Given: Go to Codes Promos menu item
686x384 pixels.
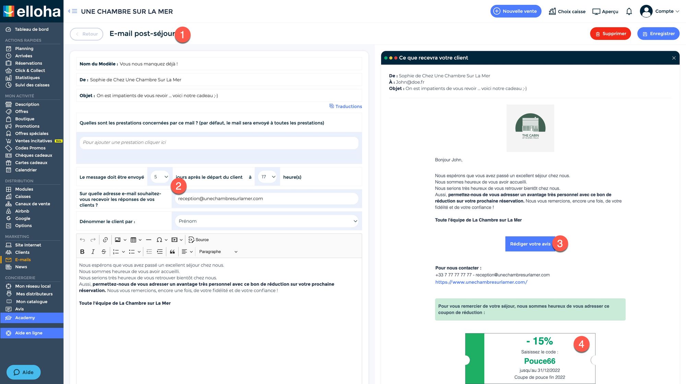Looking at the screenshot, I should (x=30, y=148).
